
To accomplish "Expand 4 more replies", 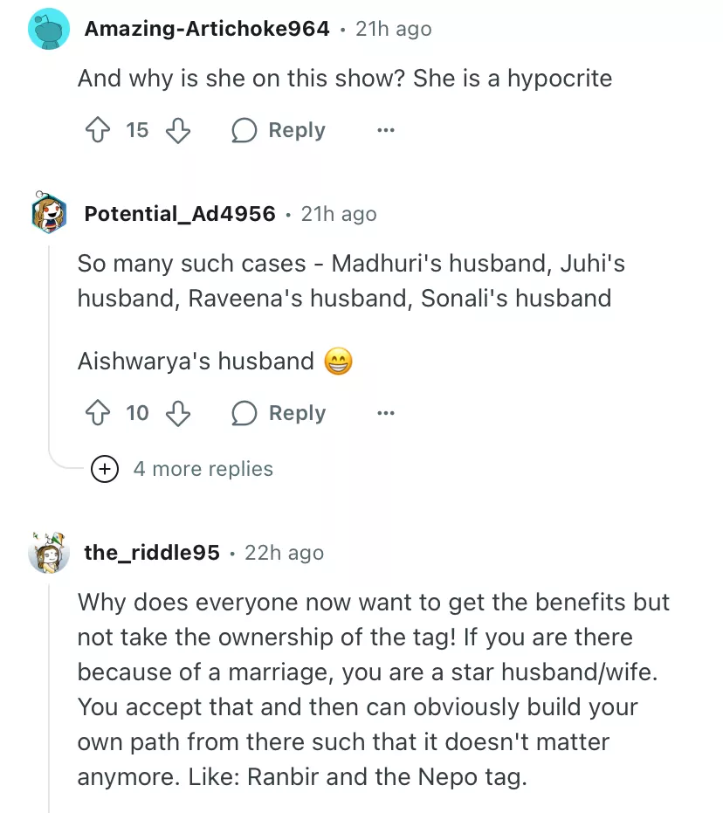I will (x=203, y=469).
